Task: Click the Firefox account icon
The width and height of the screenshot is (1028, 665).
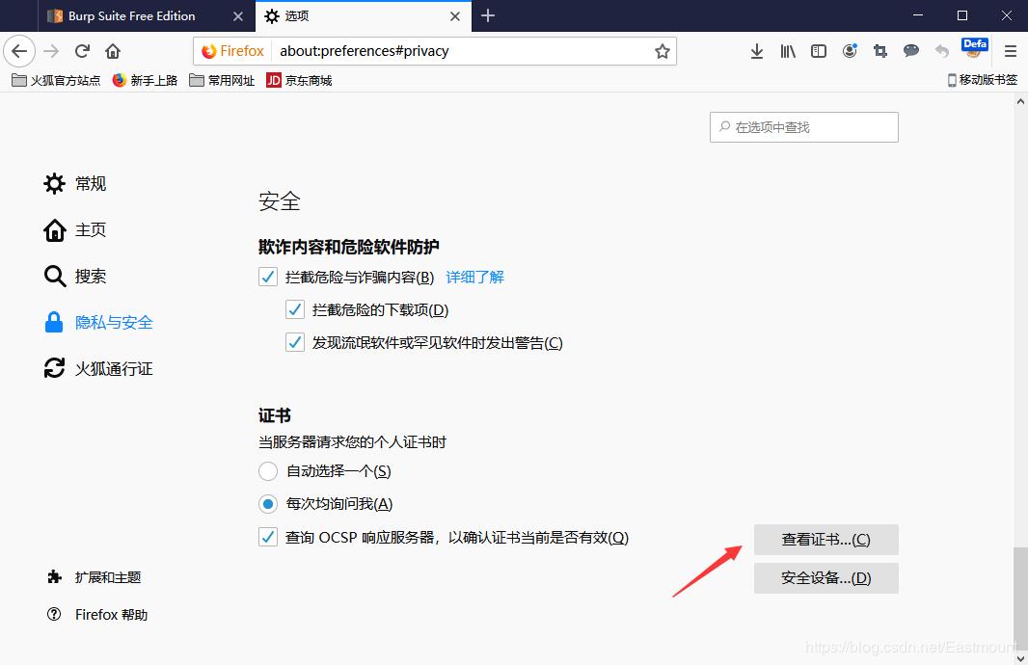Action: click(850, 51)
